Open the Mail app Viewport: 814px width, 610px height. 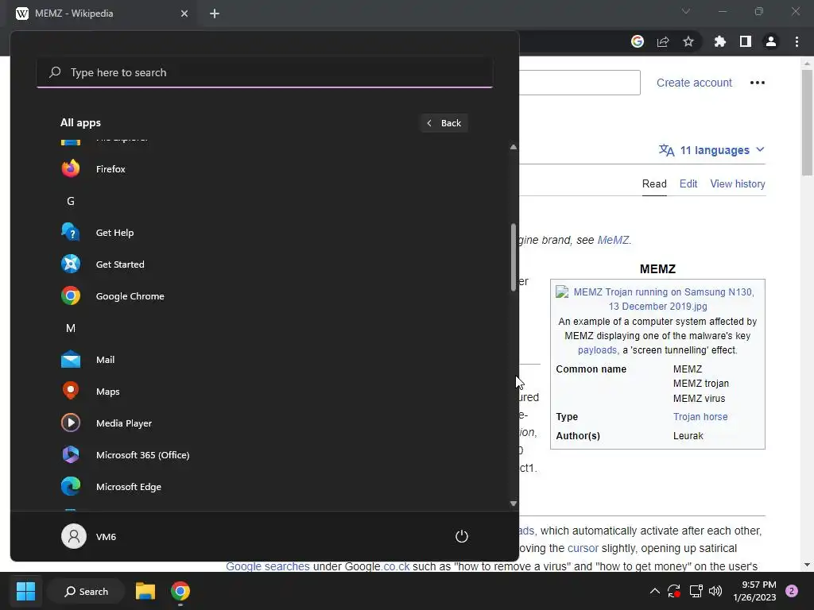(x=265, y=360)
